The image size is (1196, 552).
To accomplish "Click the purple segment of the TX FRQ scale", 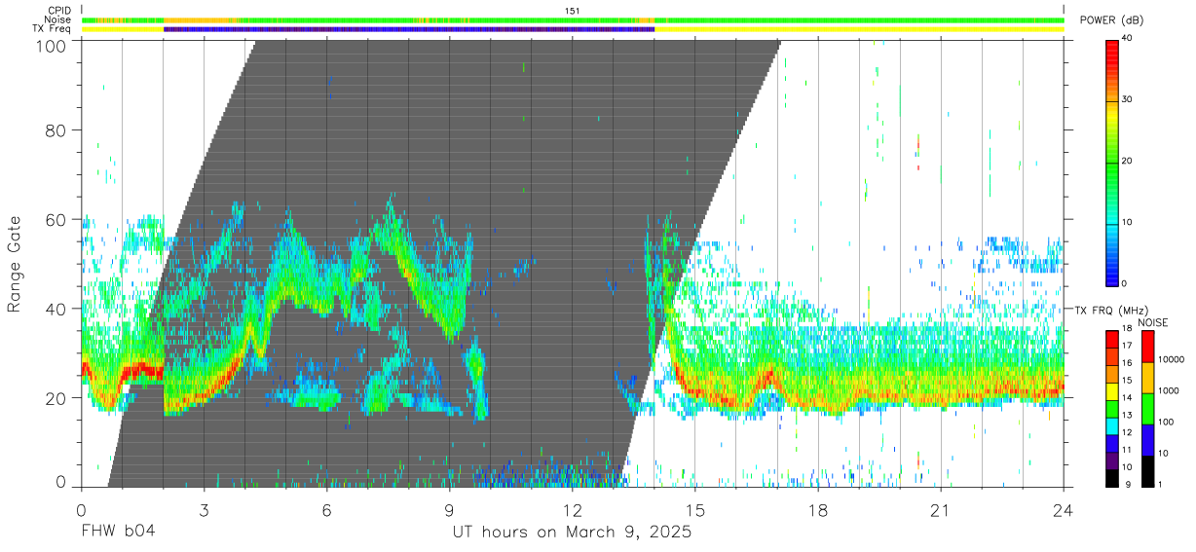I will pyautogui.click(x=1112, y=459).
